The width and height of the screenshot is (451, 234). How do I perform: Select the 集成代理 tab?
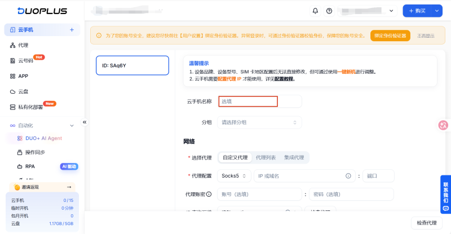(294, 157)
